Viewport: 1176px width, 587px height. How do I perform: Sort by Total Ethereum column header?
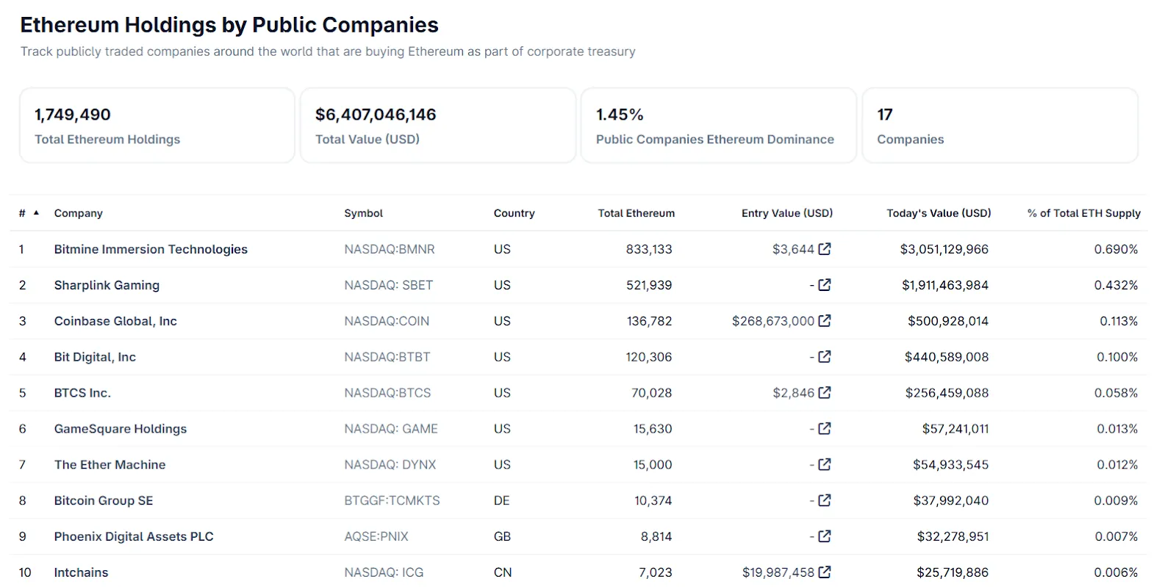click(x=636, y=213)
